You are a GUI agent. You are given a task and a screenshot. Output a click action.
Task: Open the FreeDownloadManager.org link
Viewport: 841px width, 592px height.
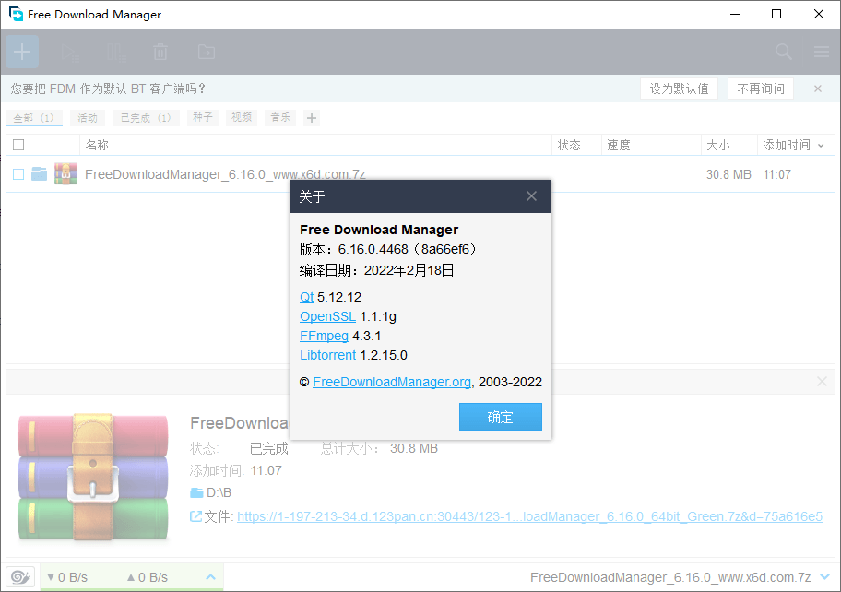pos(391,381)
